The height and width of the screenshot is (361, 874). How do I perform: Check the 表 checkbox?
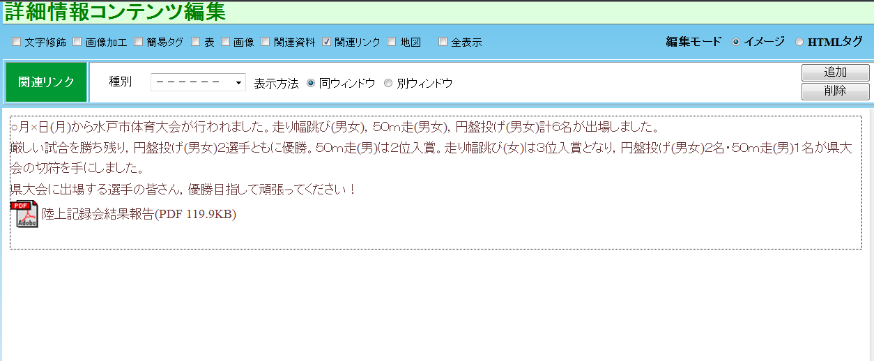click(x=196, y=42)
